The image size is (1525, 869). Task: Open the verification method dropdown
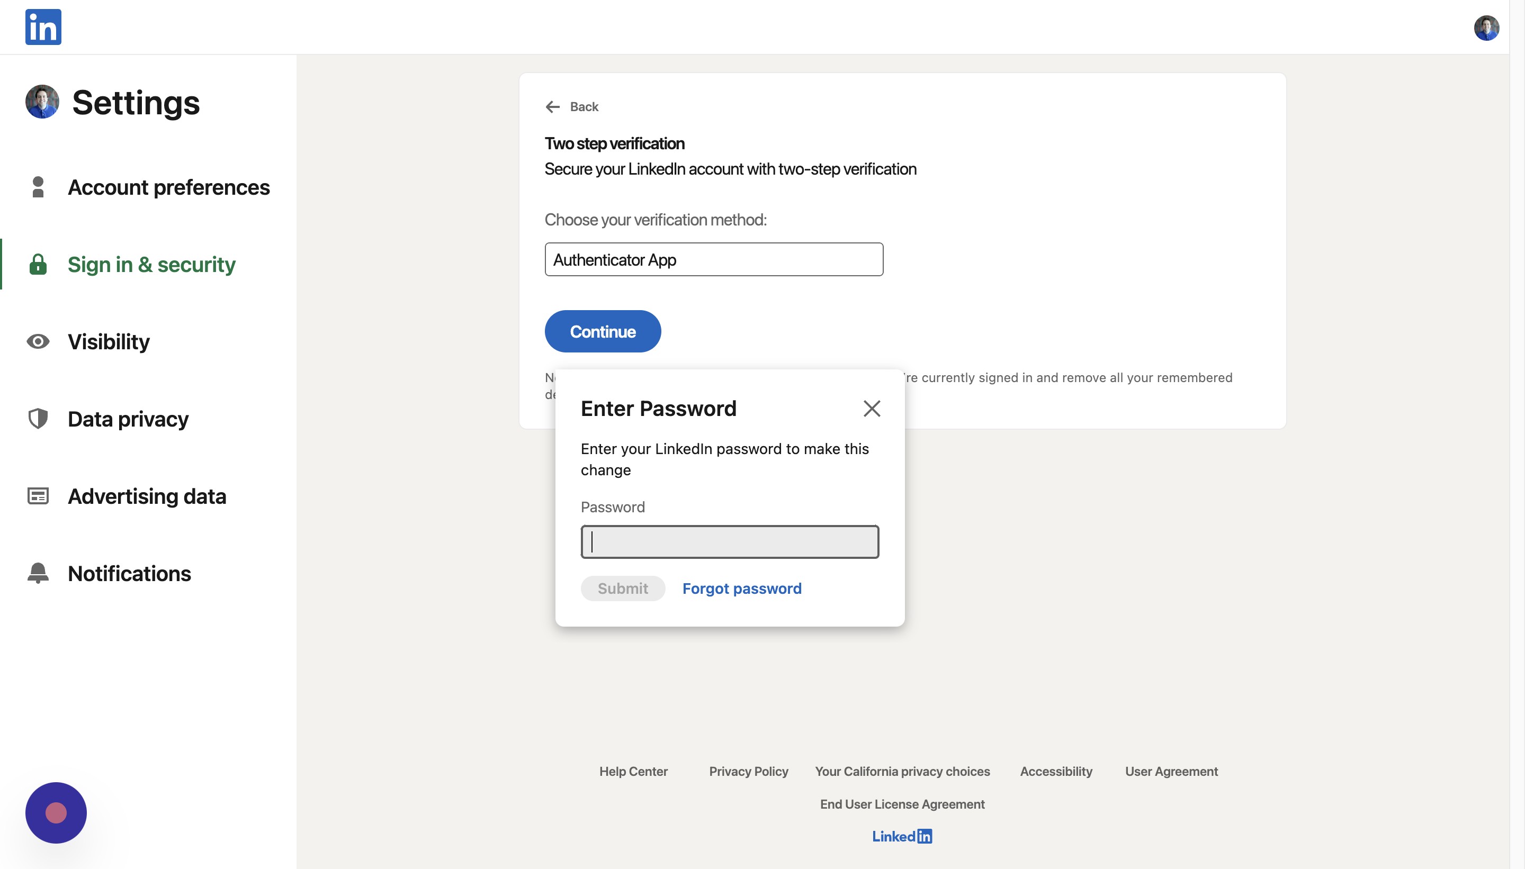pyautogui.click(x=714, y=260)
